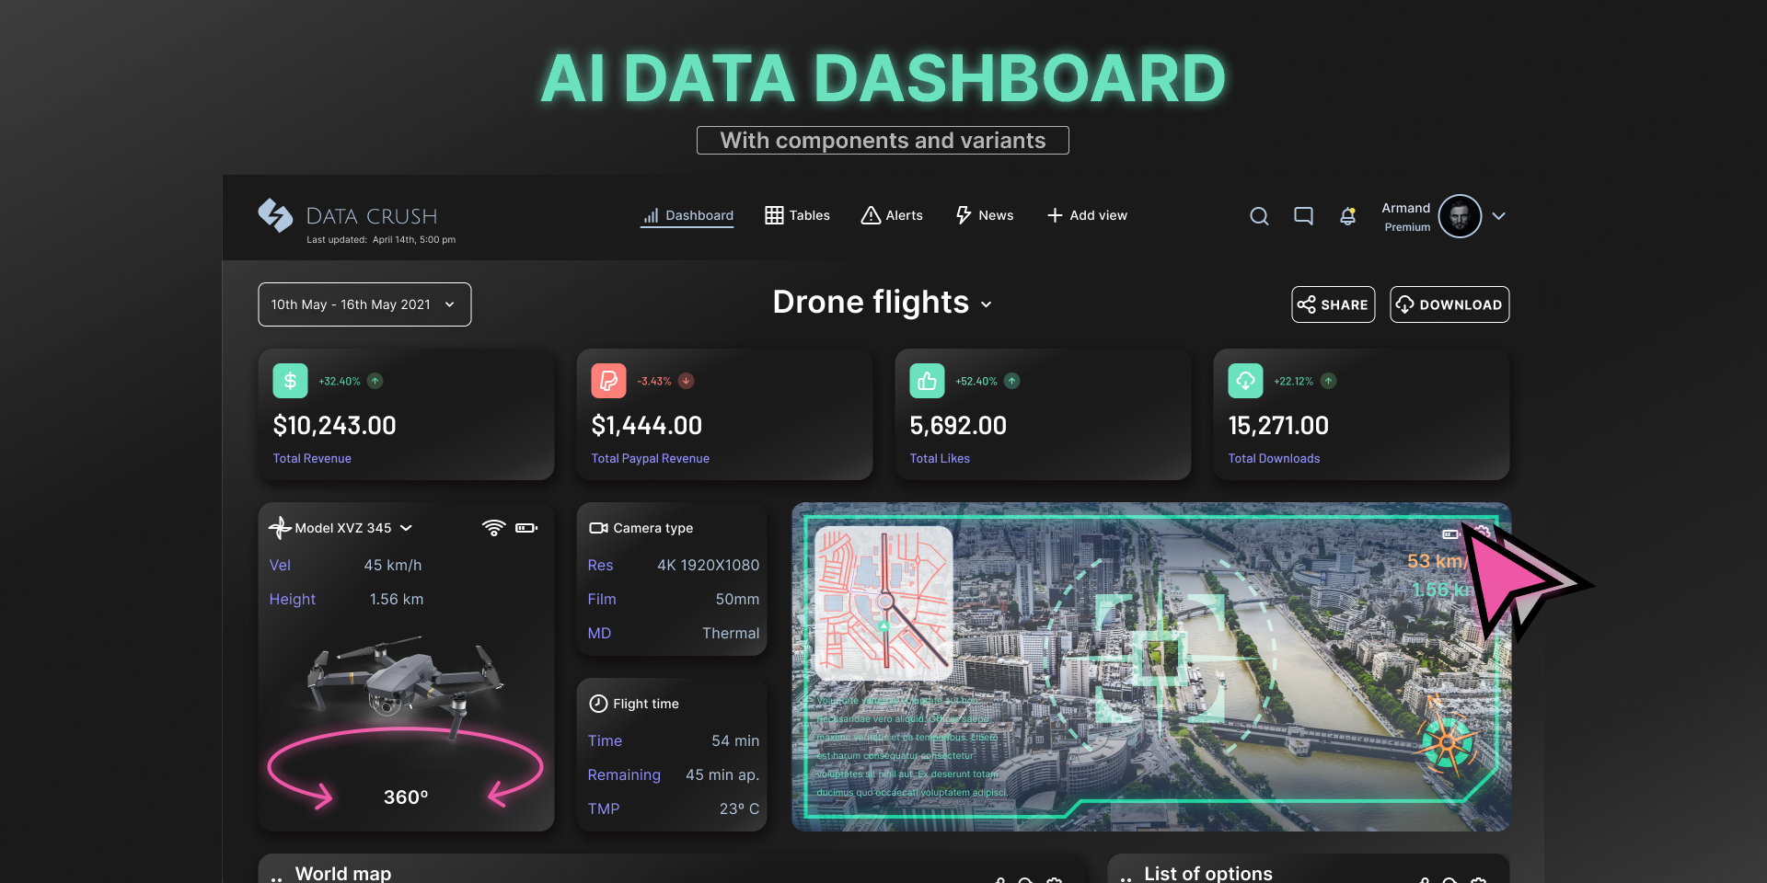1767x883 pixels.
Task: Click the search magnifier icon
Action: tap(1259, 216)
